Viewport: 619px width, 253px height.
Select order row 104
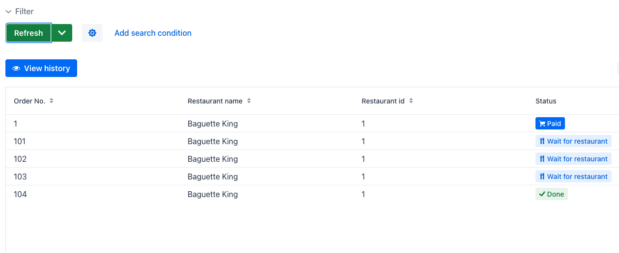(312, 194)
